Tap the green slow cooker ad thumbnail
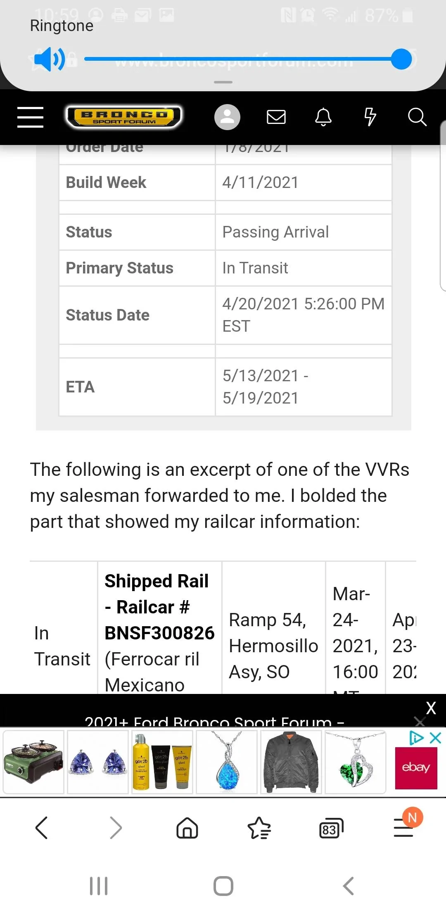 click(x=33, y=762)
